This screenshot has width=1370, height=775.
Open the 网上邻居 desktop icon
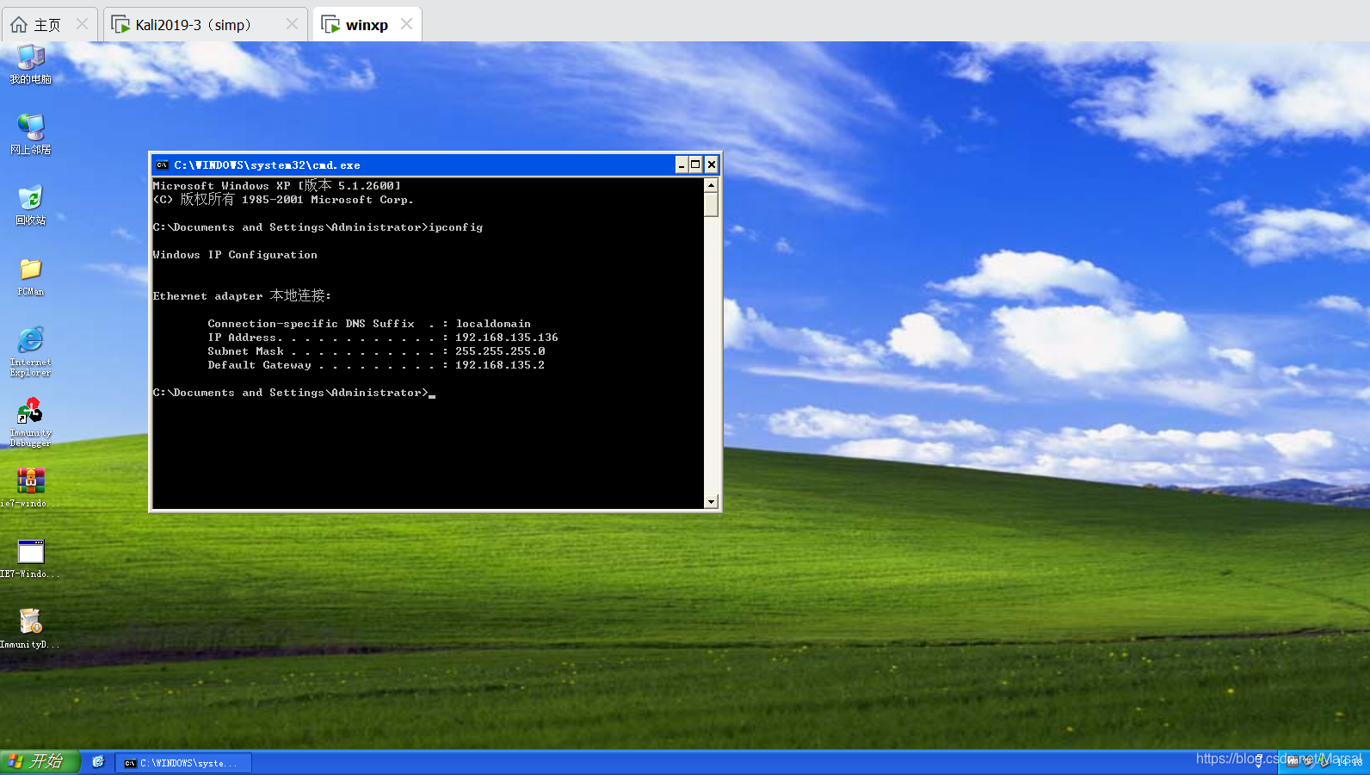(31, 134)
